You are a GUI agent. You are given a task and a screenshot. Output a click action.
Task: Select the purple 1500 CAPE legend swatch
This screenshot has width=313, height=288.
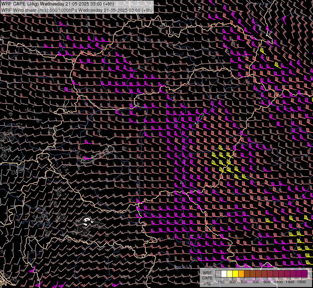305,274
